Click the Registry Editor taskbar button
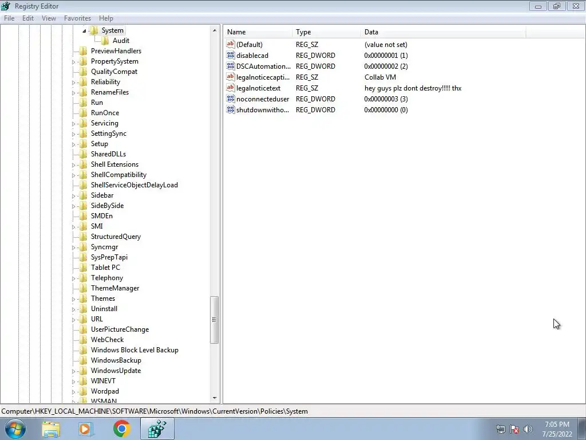 pyautogui.click(x=157, y=429)
